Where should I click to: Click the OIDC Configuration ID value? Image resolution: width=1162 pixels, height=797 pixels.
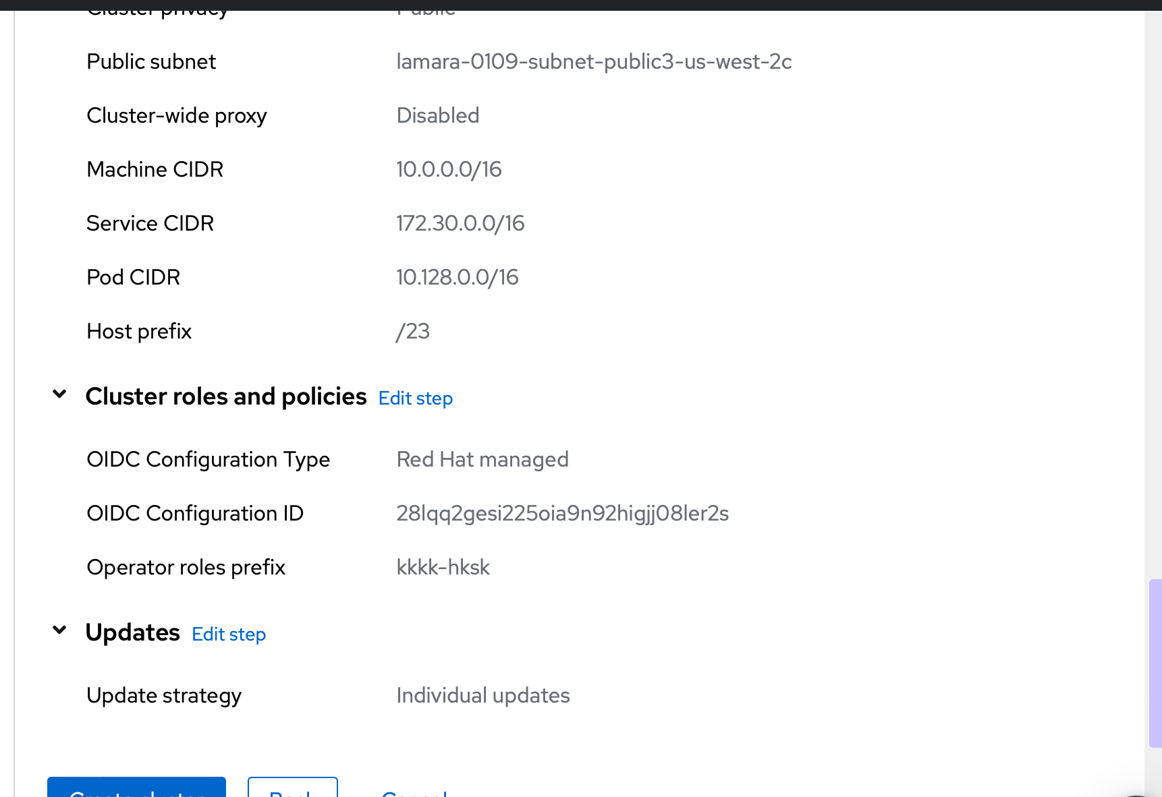[562, 514]
